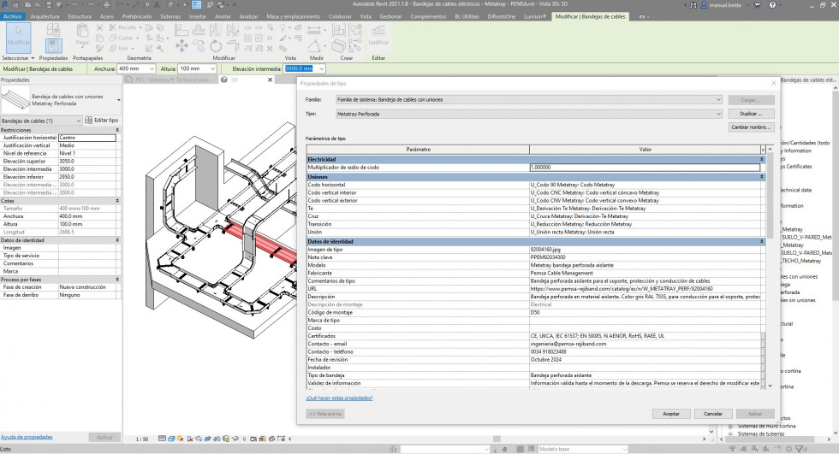Open the Altura 100 mm dropdown
The image size is (839, 454).
coord(212,69)
